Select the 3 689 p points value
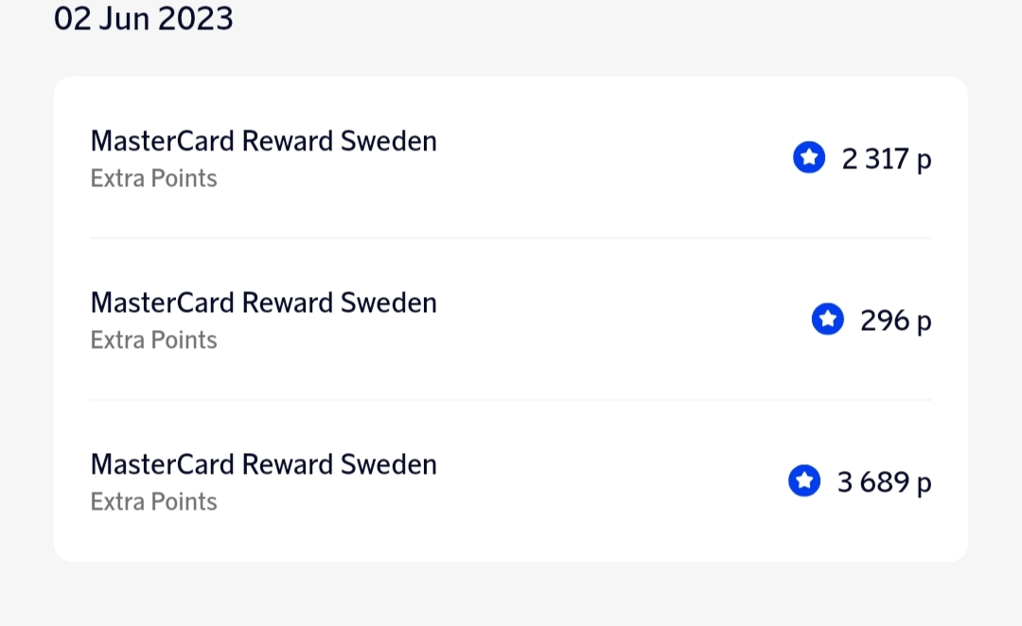 click(x=884, y=482)
